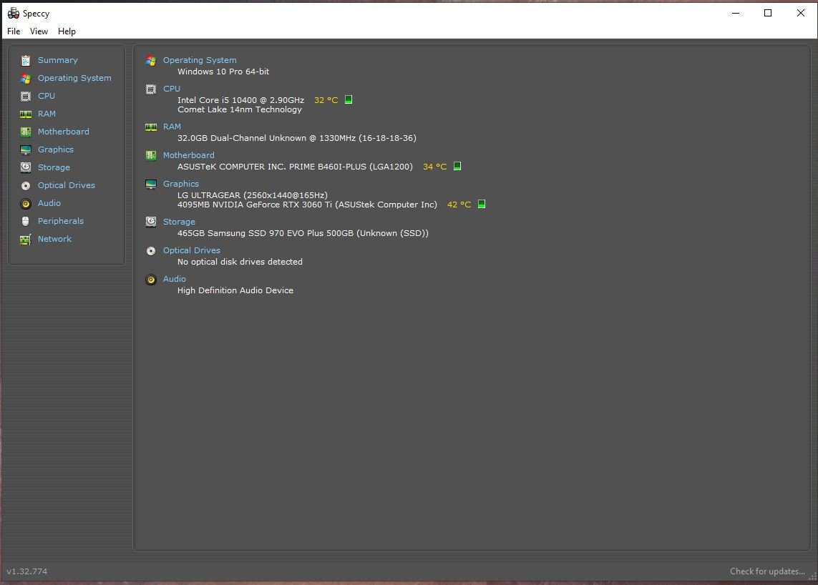Click the Network card icon in the sidebar
Image resolution: width=818 pixels, height=585 pixels.
[26, 240]
